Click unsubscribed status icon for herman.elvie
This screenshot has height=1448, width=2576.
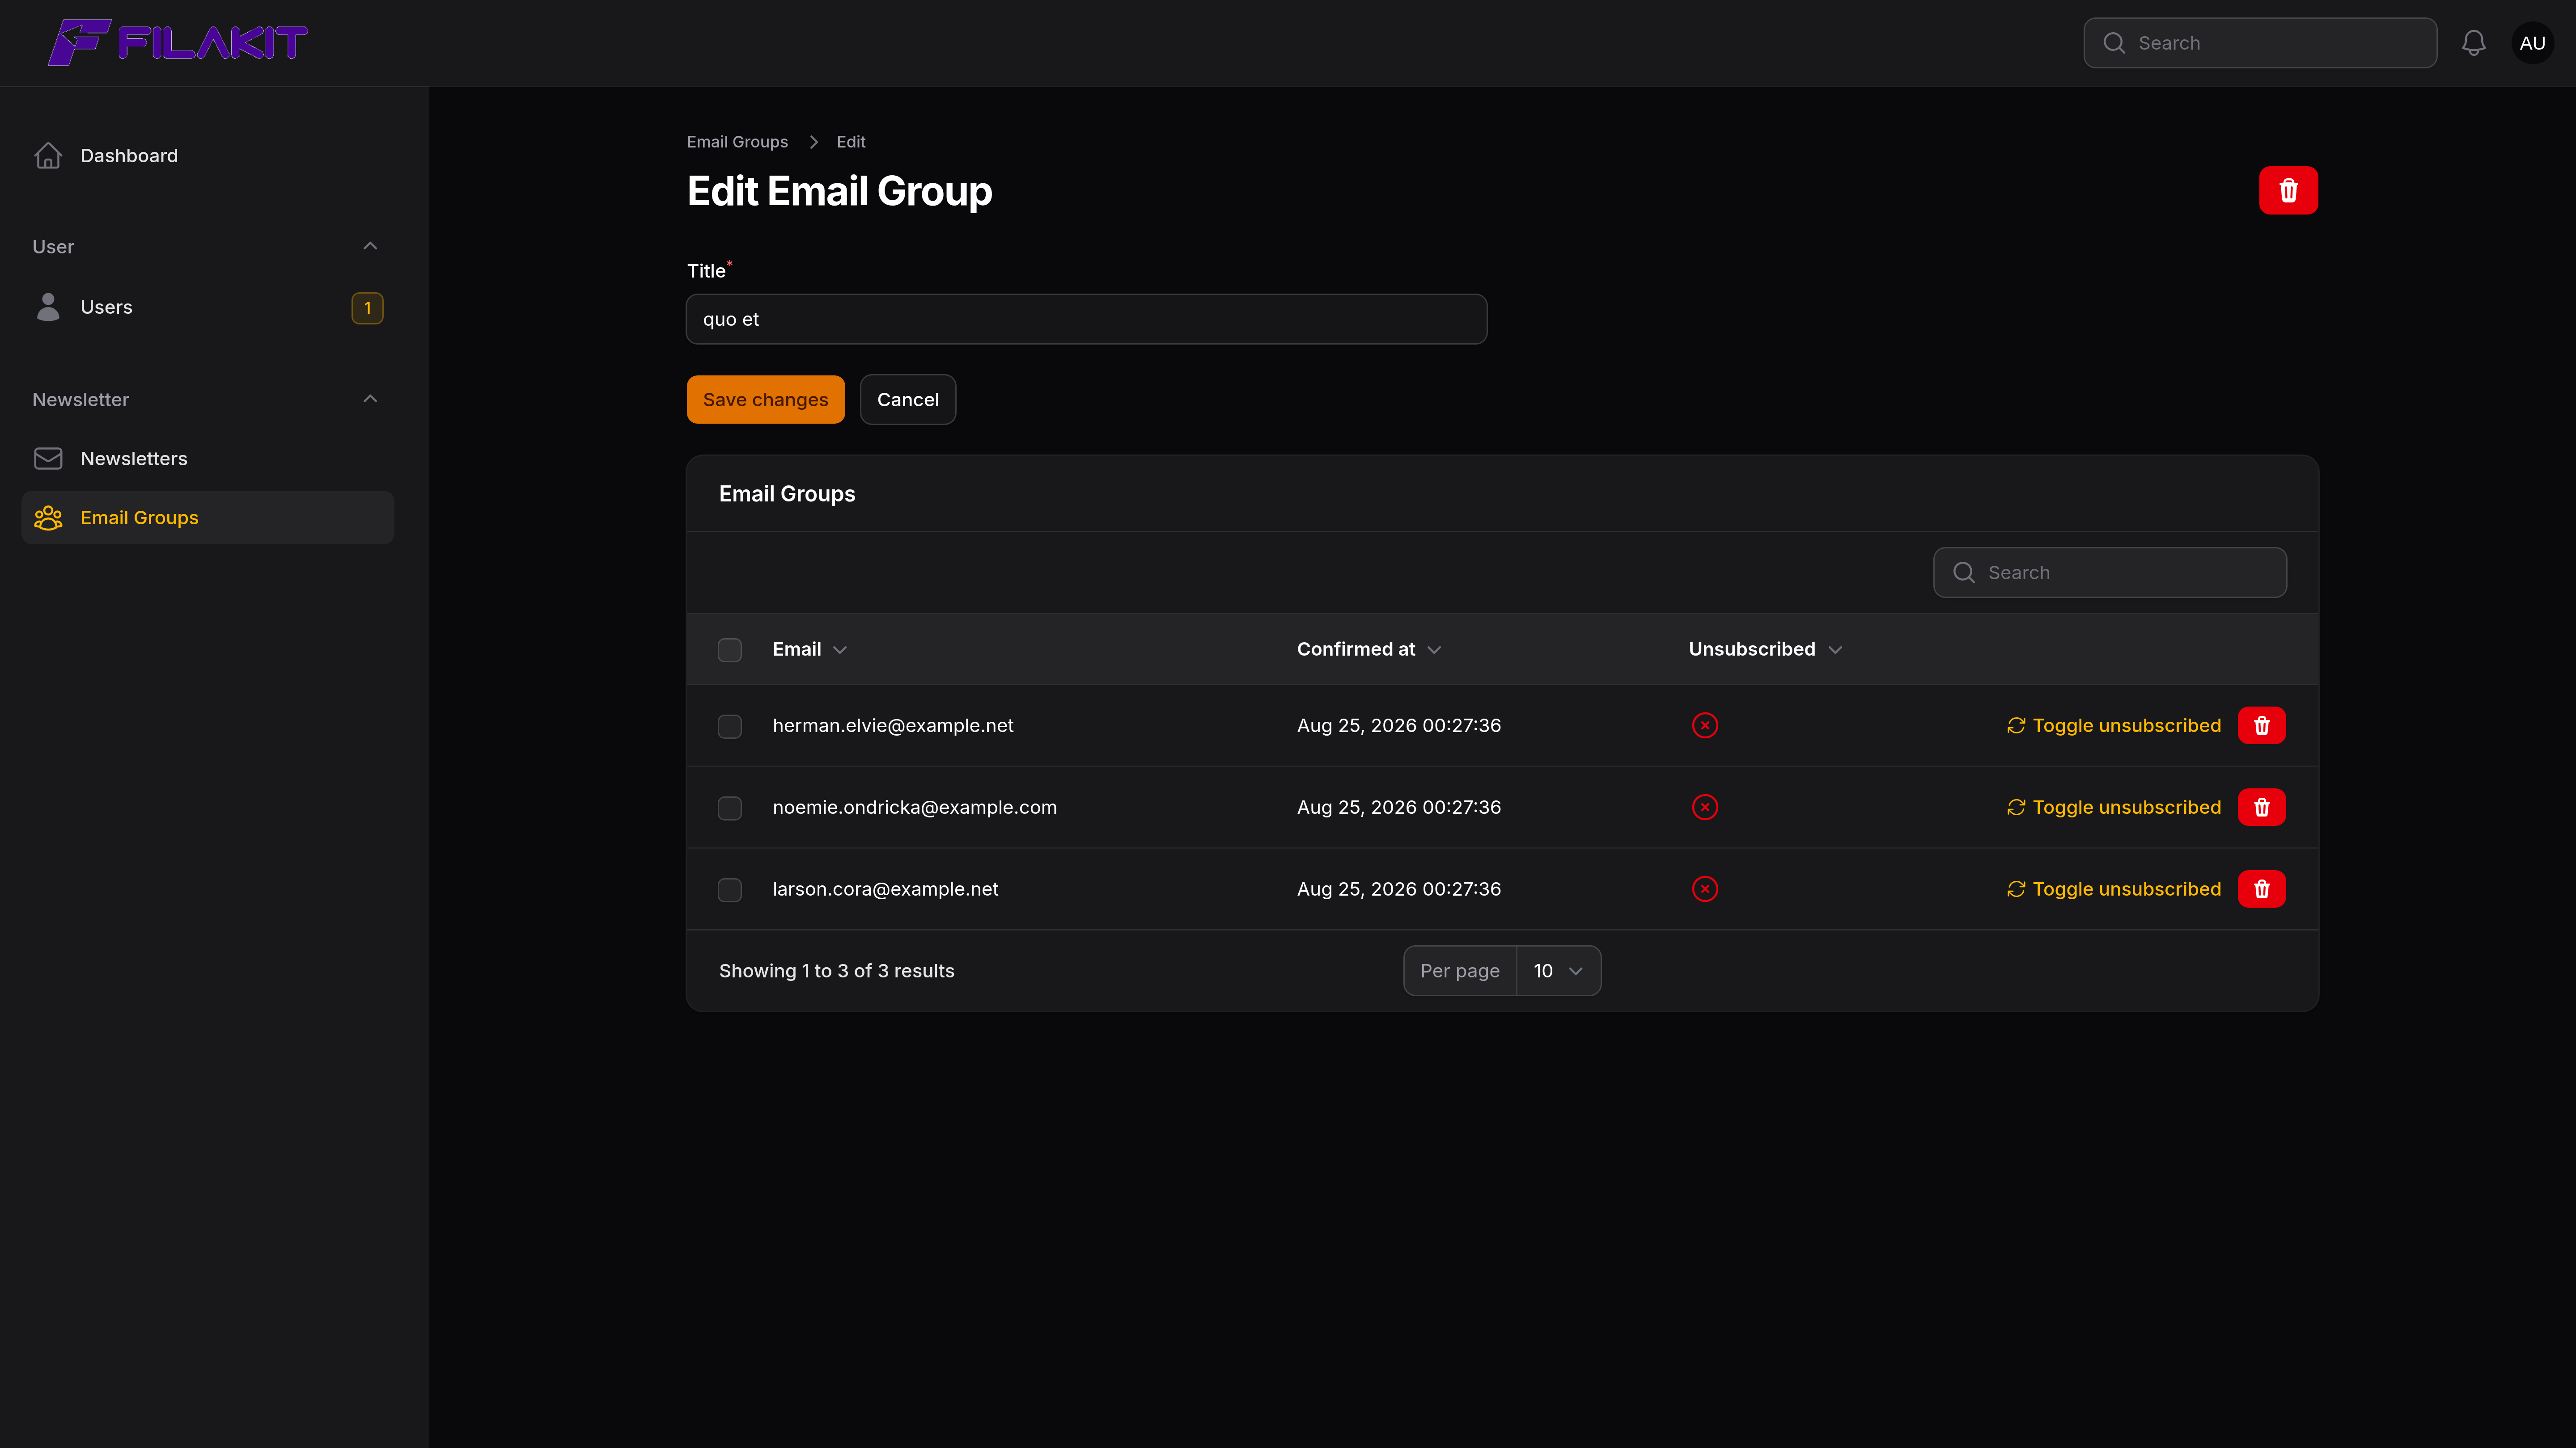1705,725
